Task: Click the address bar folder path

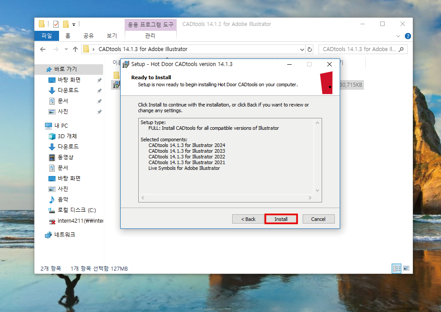Action: point(143,49)
